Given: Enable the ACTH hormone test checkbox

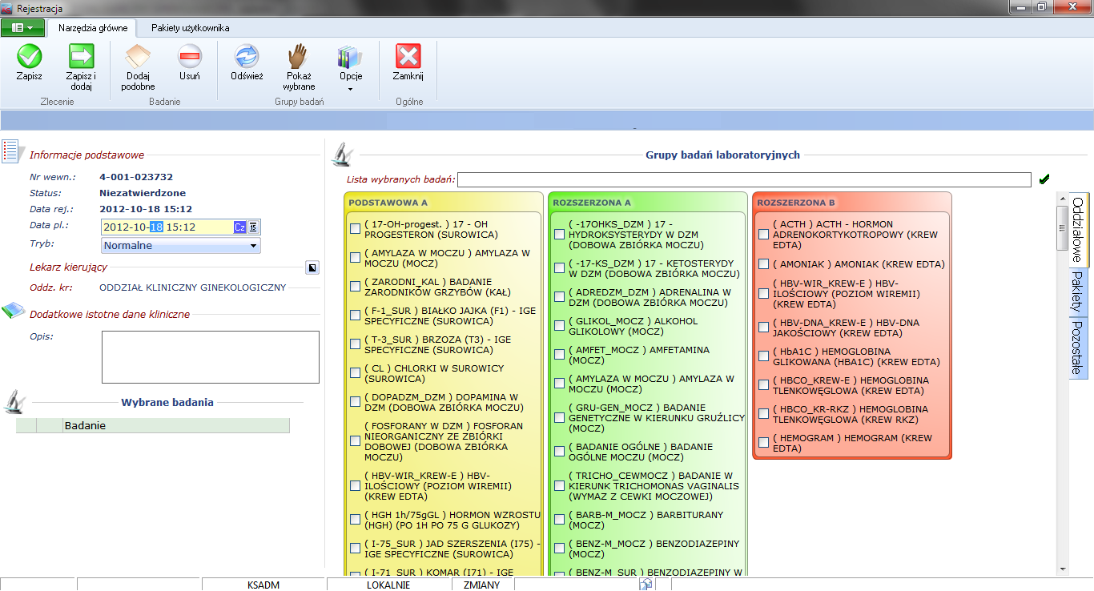Looking at the screenshot, I should coord(764,235).
